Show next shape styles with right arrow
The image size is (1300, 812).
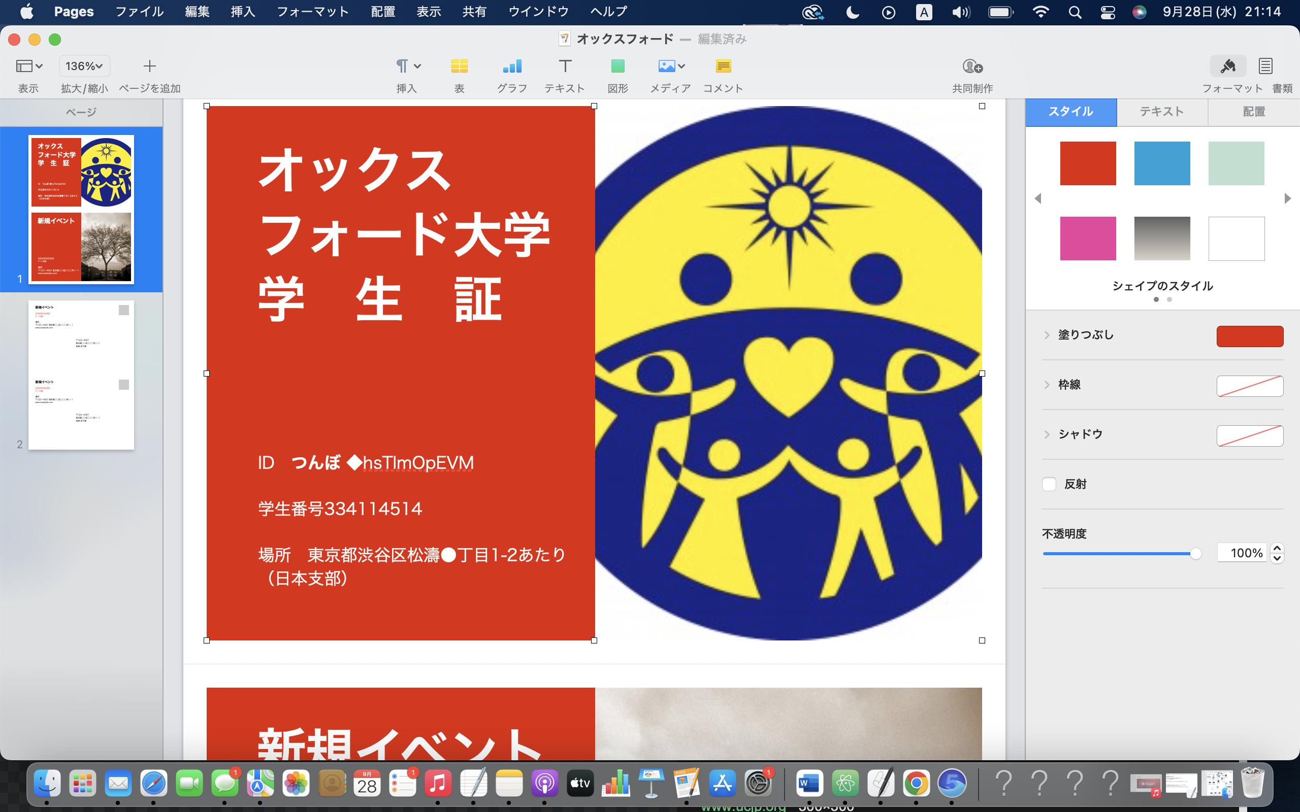pos(1287,199)
